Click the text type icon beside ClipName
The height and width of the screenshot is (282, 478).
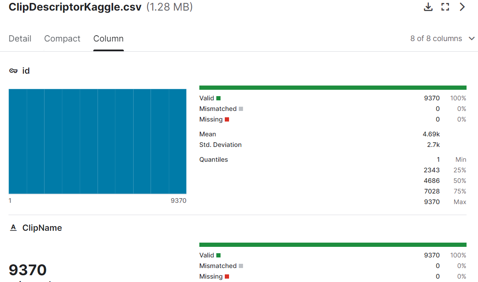[x=14, y=228]
